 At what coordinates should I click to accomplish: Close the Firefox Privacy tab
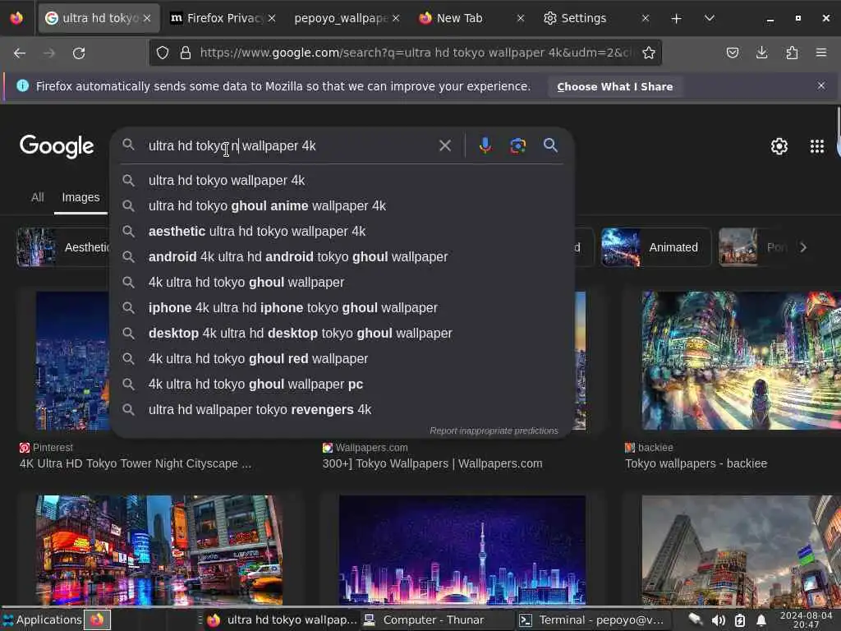272,18
